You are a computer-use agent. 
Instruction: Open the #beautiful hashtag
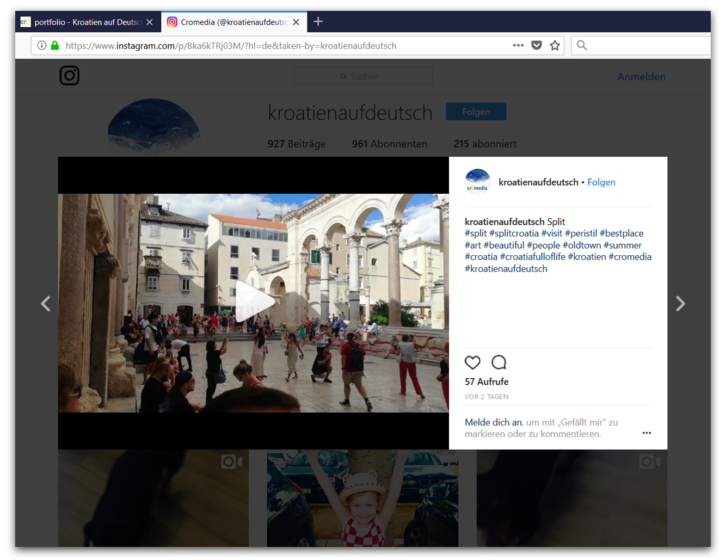504,245
